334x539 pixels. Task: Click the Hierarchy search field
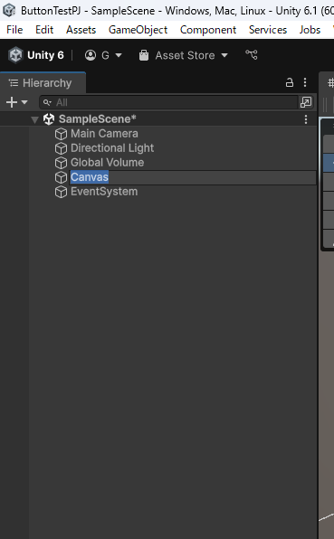(168, 102)
